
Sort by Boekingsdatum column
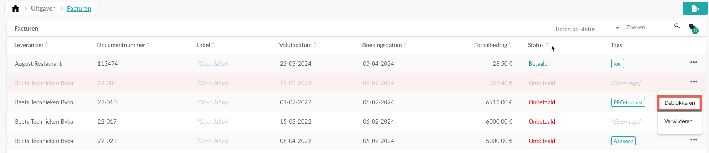[x=384, y=45]
